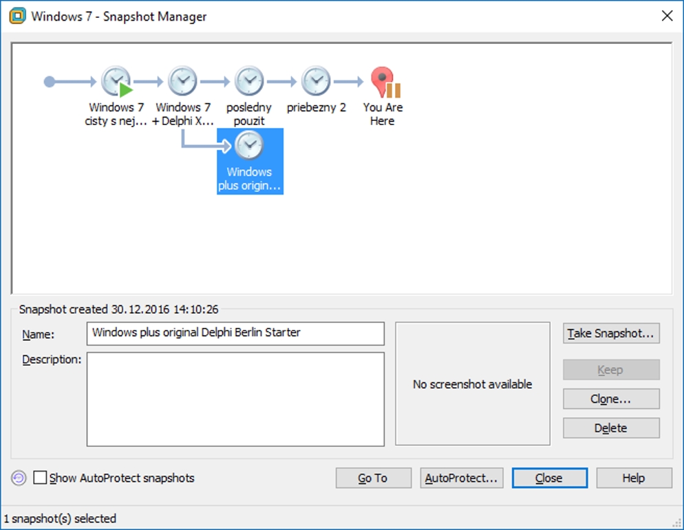Click the AutoProtect circular icon beside the checkbox
Image resolution: width=684 pixels, height=530 pixels.
coord(19,478)
